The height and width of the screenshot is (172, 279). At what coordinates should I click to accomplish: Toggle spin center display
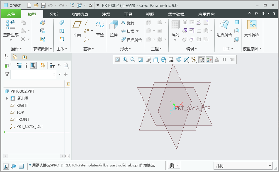[209, 60]
